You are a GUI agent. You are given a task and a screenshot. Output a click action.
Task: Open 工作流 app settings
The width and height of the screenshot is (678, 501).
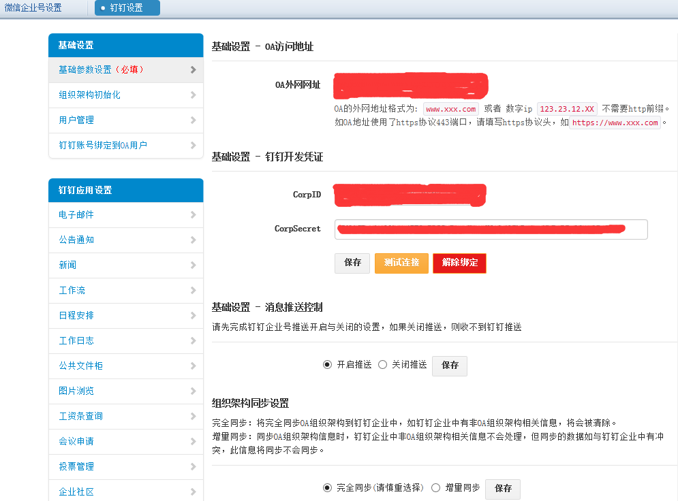126,290
